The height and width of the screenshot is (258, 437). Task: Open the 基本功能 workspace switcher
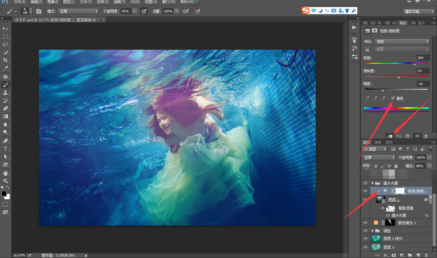tap(419, 12)
